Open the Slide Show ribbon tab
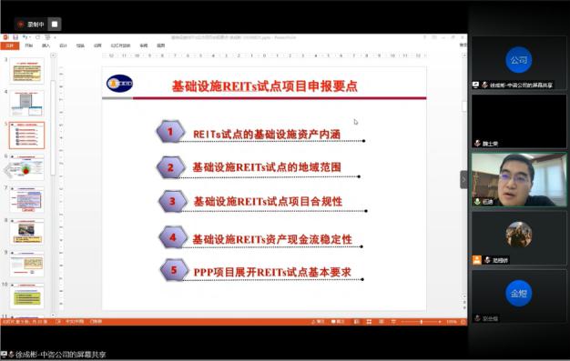570x361 pixels. [120, 45]
